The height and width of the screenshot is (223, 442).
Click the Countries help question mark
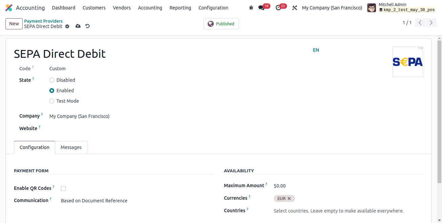pos(247,209)
